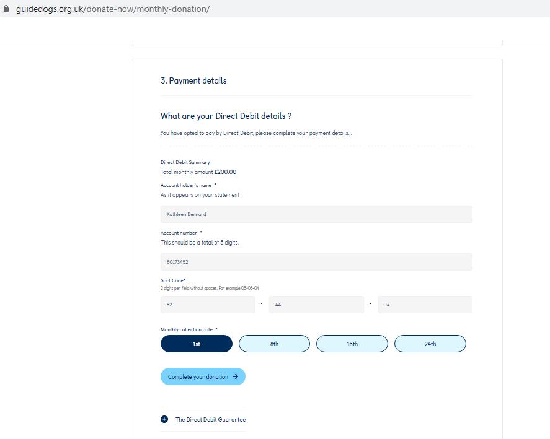The width and height of the screenshot is (550, 439).
Task: Click the padlock icon in address bar
Action: coord(7,9)
